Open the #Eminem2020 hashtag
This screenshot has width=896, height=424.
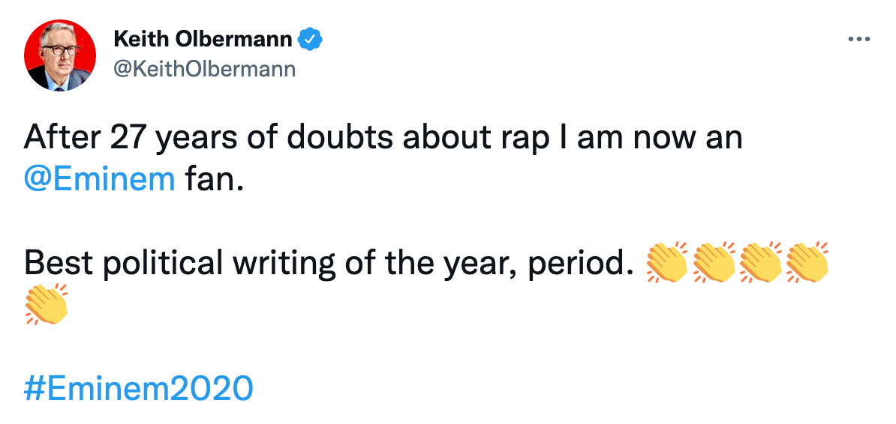tap(139, 389)
